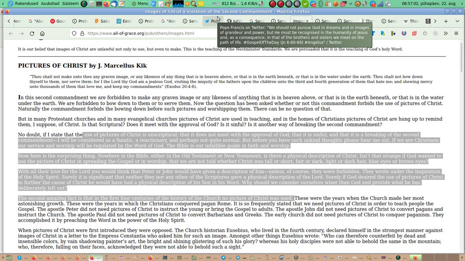Click the system monitor graph applet
Image resolution: width=465 pixels, height=261 pixels.
pos(178,3)
